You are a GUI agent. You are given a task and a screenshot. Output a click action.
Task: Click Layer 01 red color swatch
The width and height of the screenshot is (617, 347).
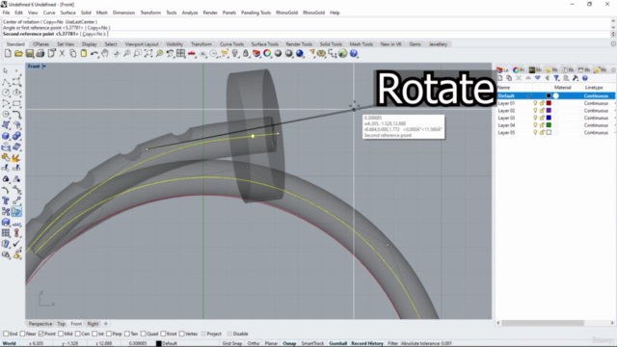click(549, 103)
